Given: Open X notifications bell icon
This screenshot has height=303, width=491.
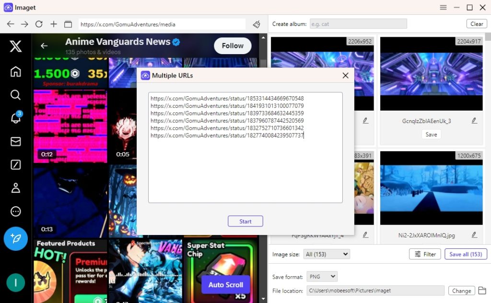Looking at the screenshot, I should [x=16, y=118].
